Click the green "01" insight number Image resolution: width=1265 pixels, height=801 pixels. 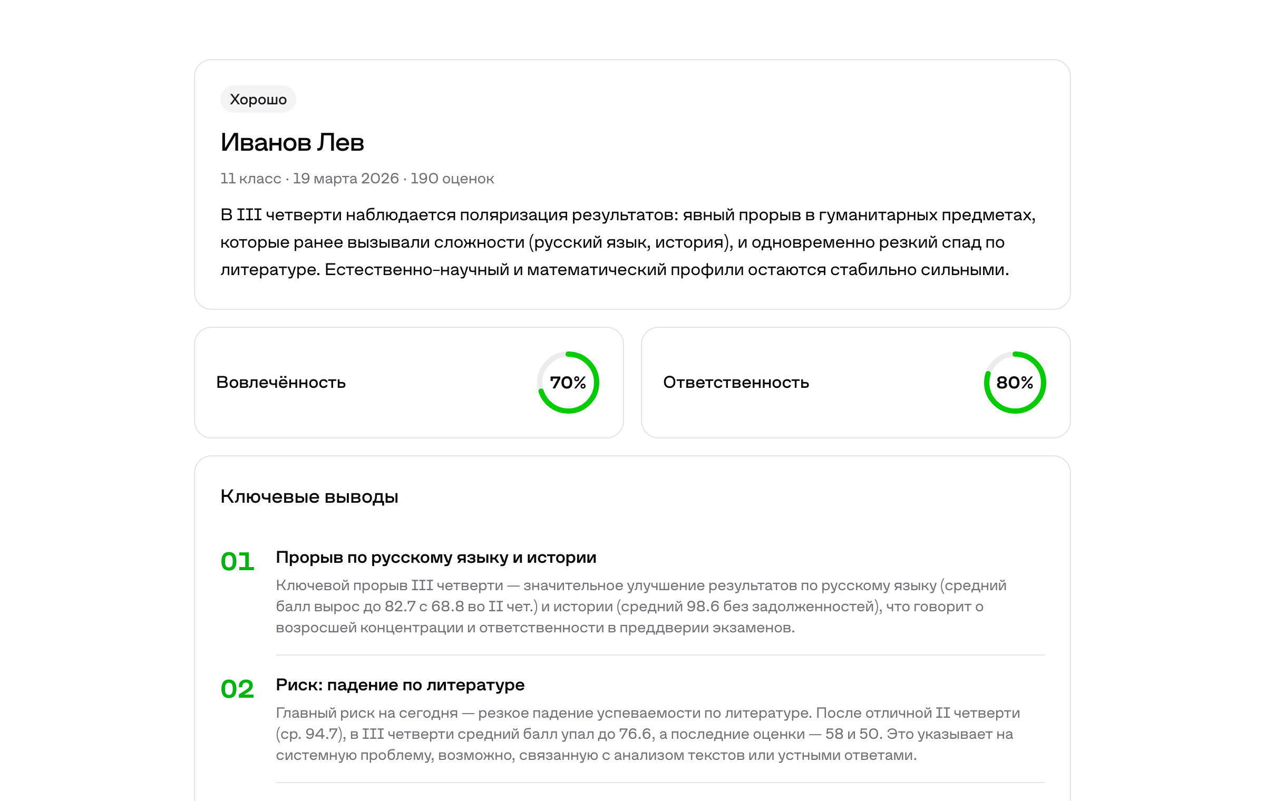pos(237,561)
